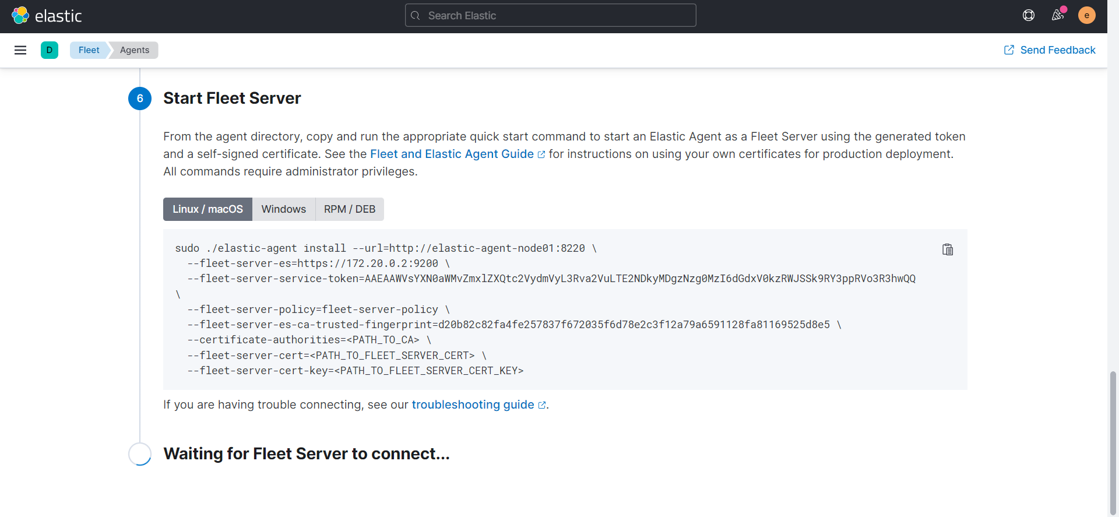Open the hamburger navigation menu
Viewport: 1119px width, 517px height.
pyautogui.click(x=20, y=50)
